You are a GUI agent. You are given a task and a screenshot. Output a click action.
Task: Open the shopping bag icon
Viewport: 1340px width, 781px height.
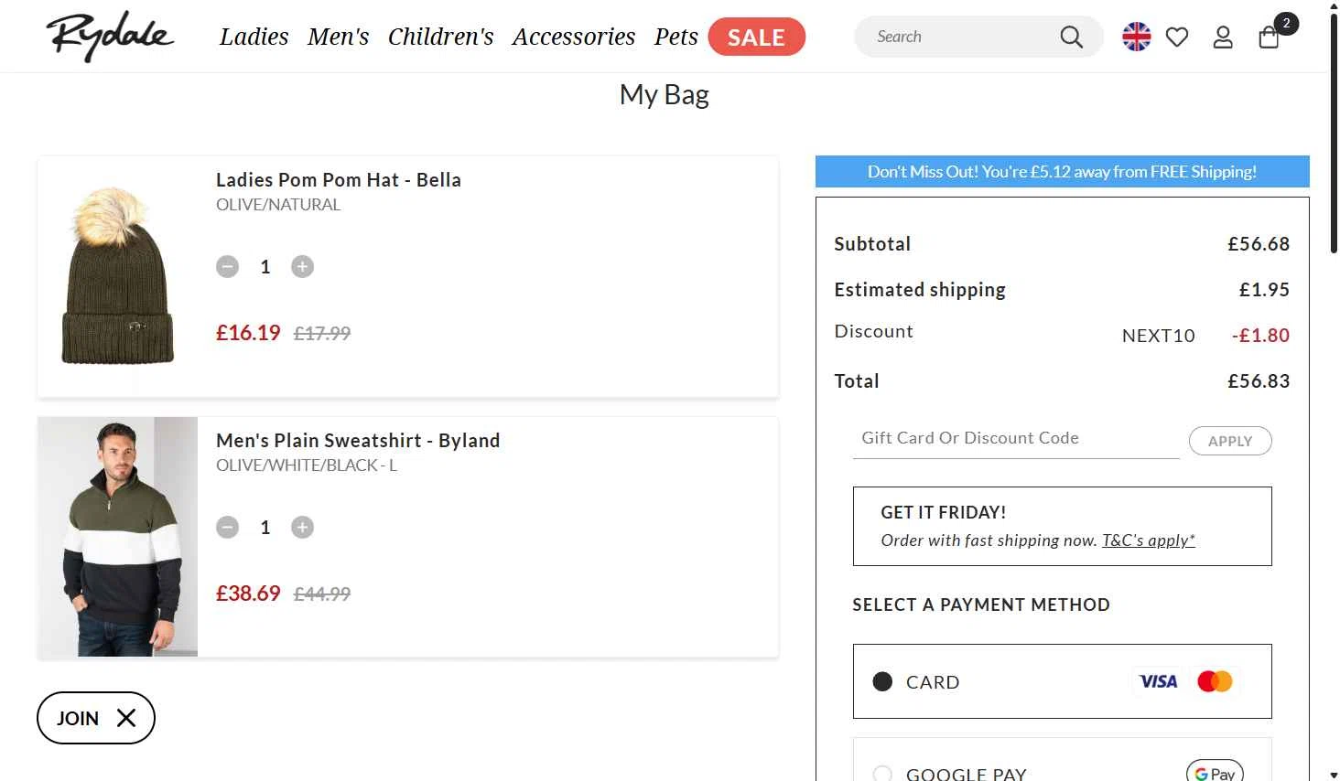(x=1270, y=37)
